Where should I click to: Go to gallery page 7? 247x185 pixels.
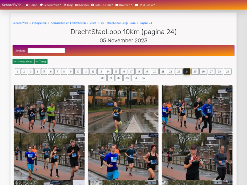[57, 72]
